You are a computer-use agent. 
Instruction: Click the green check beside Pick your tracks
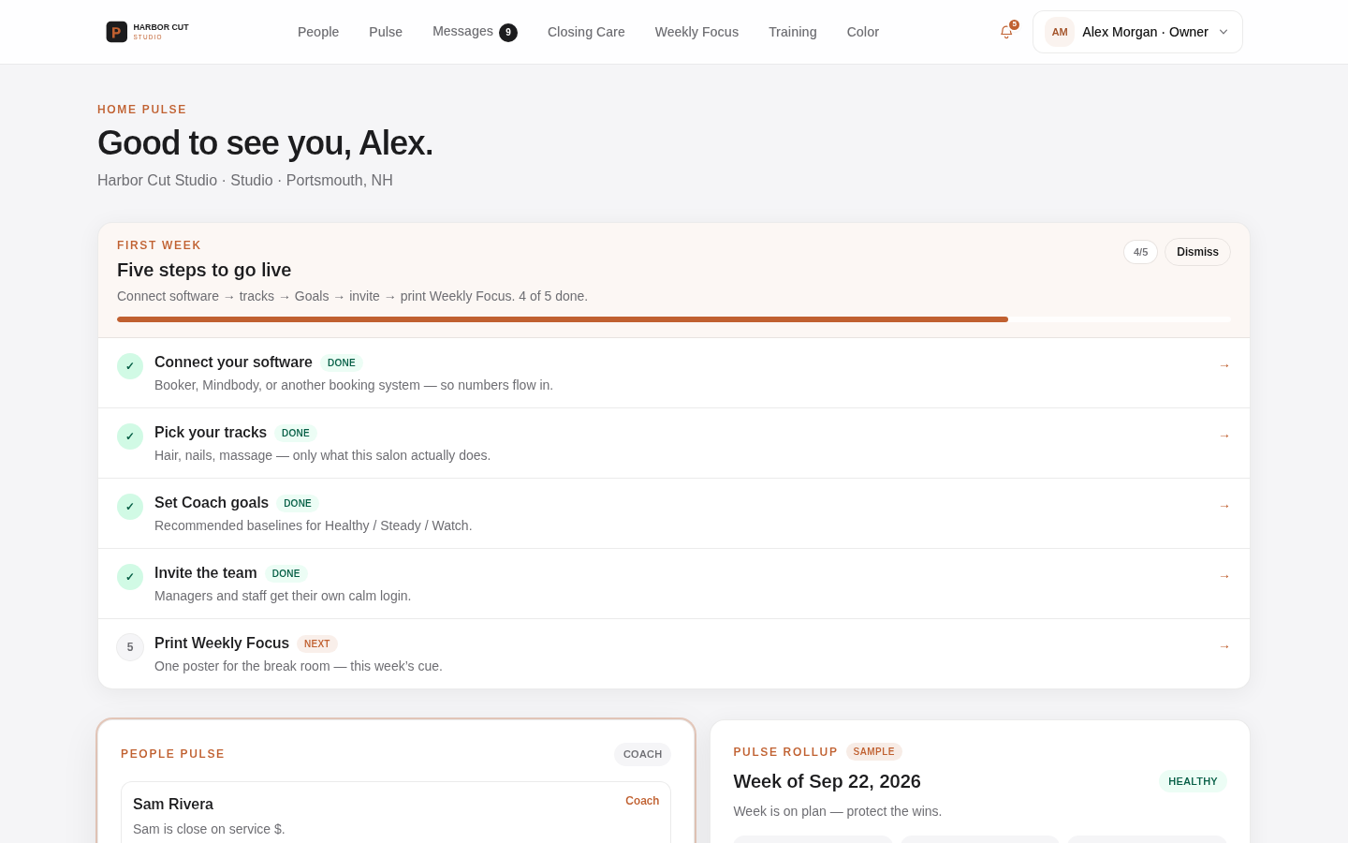click(x=130, y=436)
